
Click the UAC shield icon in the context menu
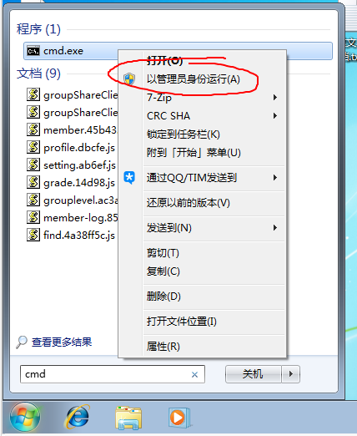tap(129, 79)
